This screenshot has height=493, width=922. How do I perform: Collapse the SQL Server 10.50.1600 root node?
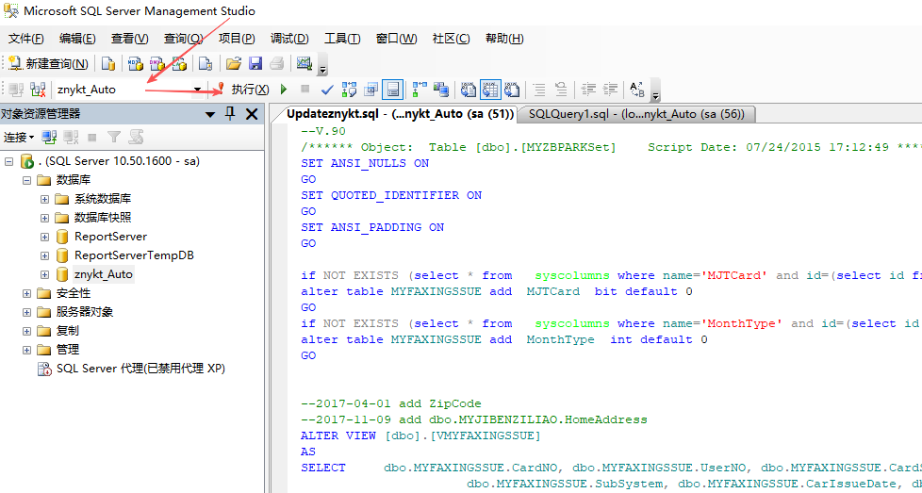pos(8,161)
